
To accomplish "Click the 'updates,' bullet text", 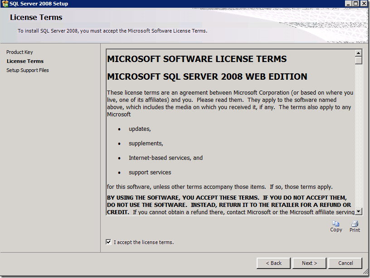I will tap(140, 129).
